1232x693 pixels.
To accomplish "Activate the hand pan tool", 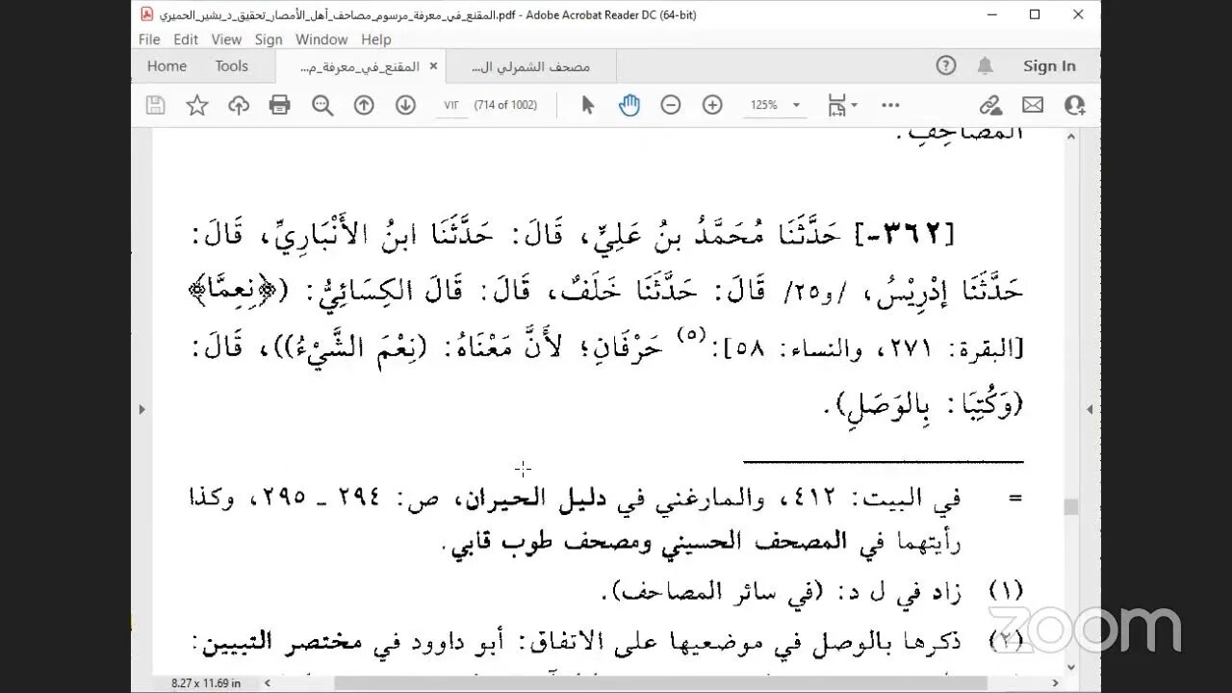I will [629, 105].
